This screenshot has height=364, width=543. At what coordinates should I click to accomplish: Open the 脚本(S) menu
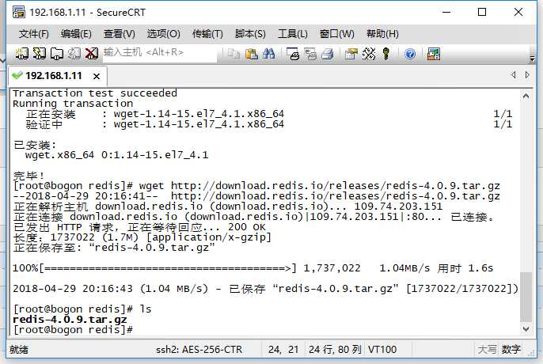[x=250, y=34]
